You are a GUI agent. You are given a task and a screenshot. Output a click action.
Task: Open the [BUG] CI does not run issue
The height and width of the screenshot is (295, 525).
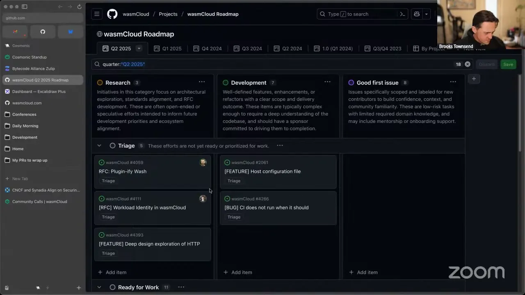click(x=267, y=207)
